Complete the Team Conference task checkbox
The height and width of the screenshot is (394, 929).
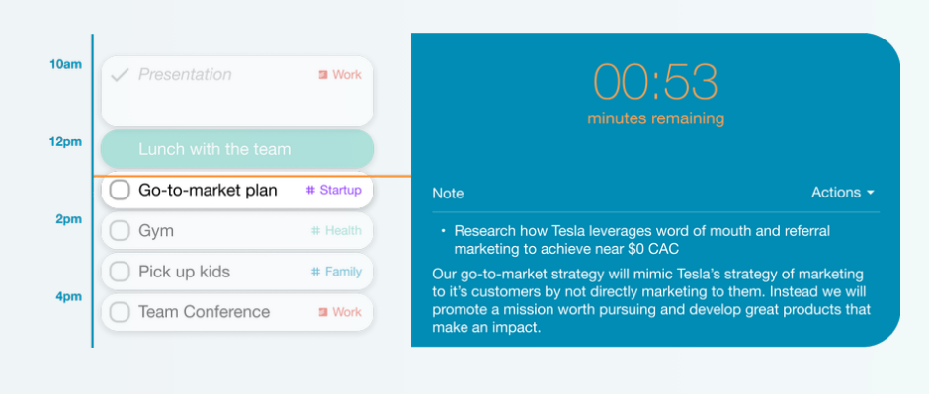pos(120,312)
